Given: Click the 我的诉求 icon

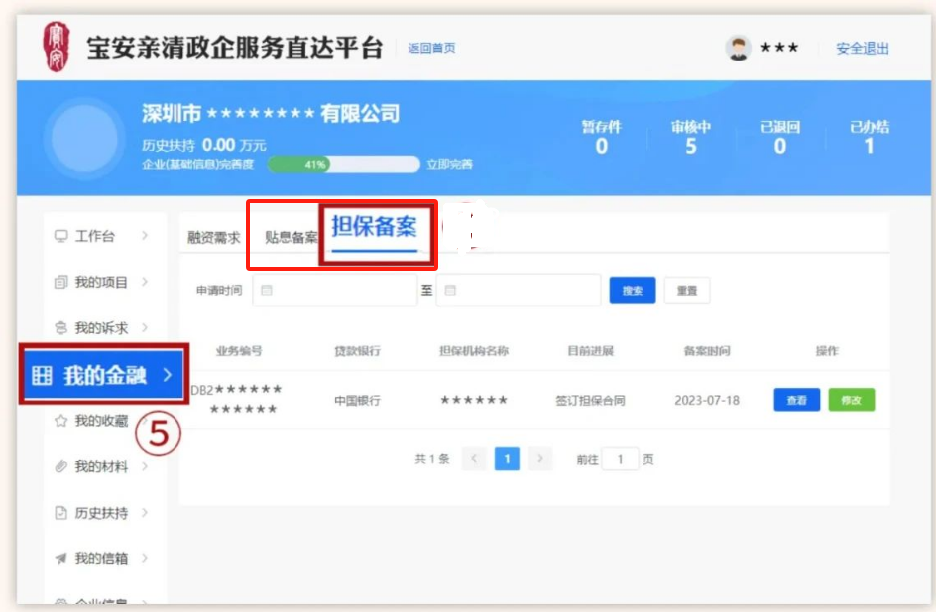Looking at the screenshot, I should click(60, 327).
